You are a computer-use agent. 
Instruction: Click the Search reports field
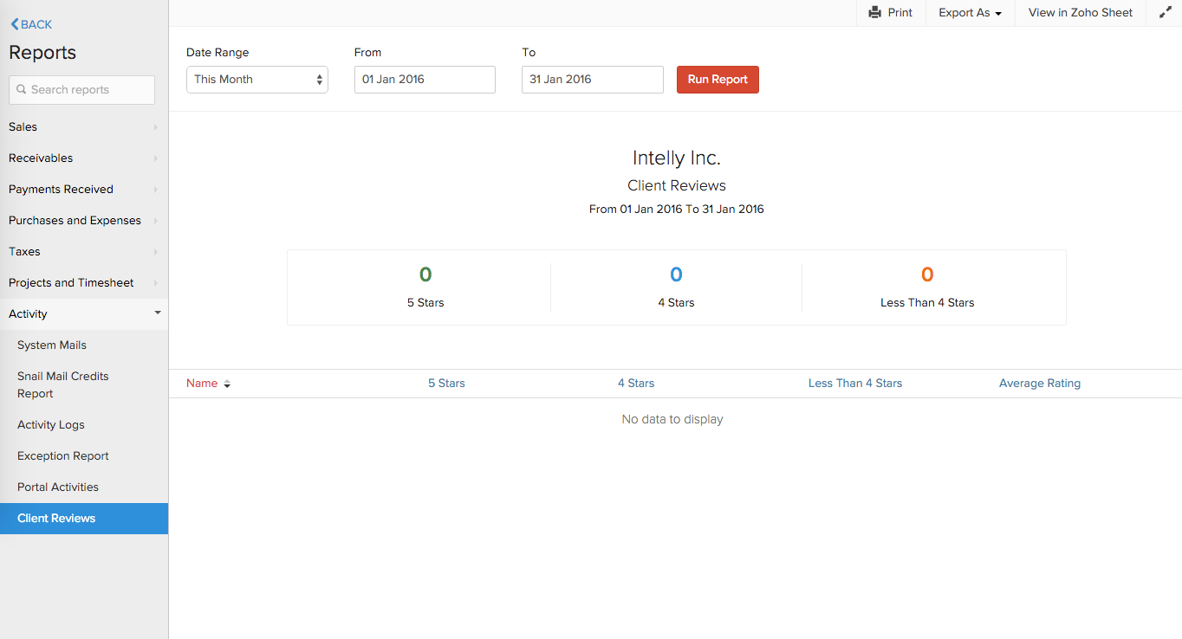81,89
